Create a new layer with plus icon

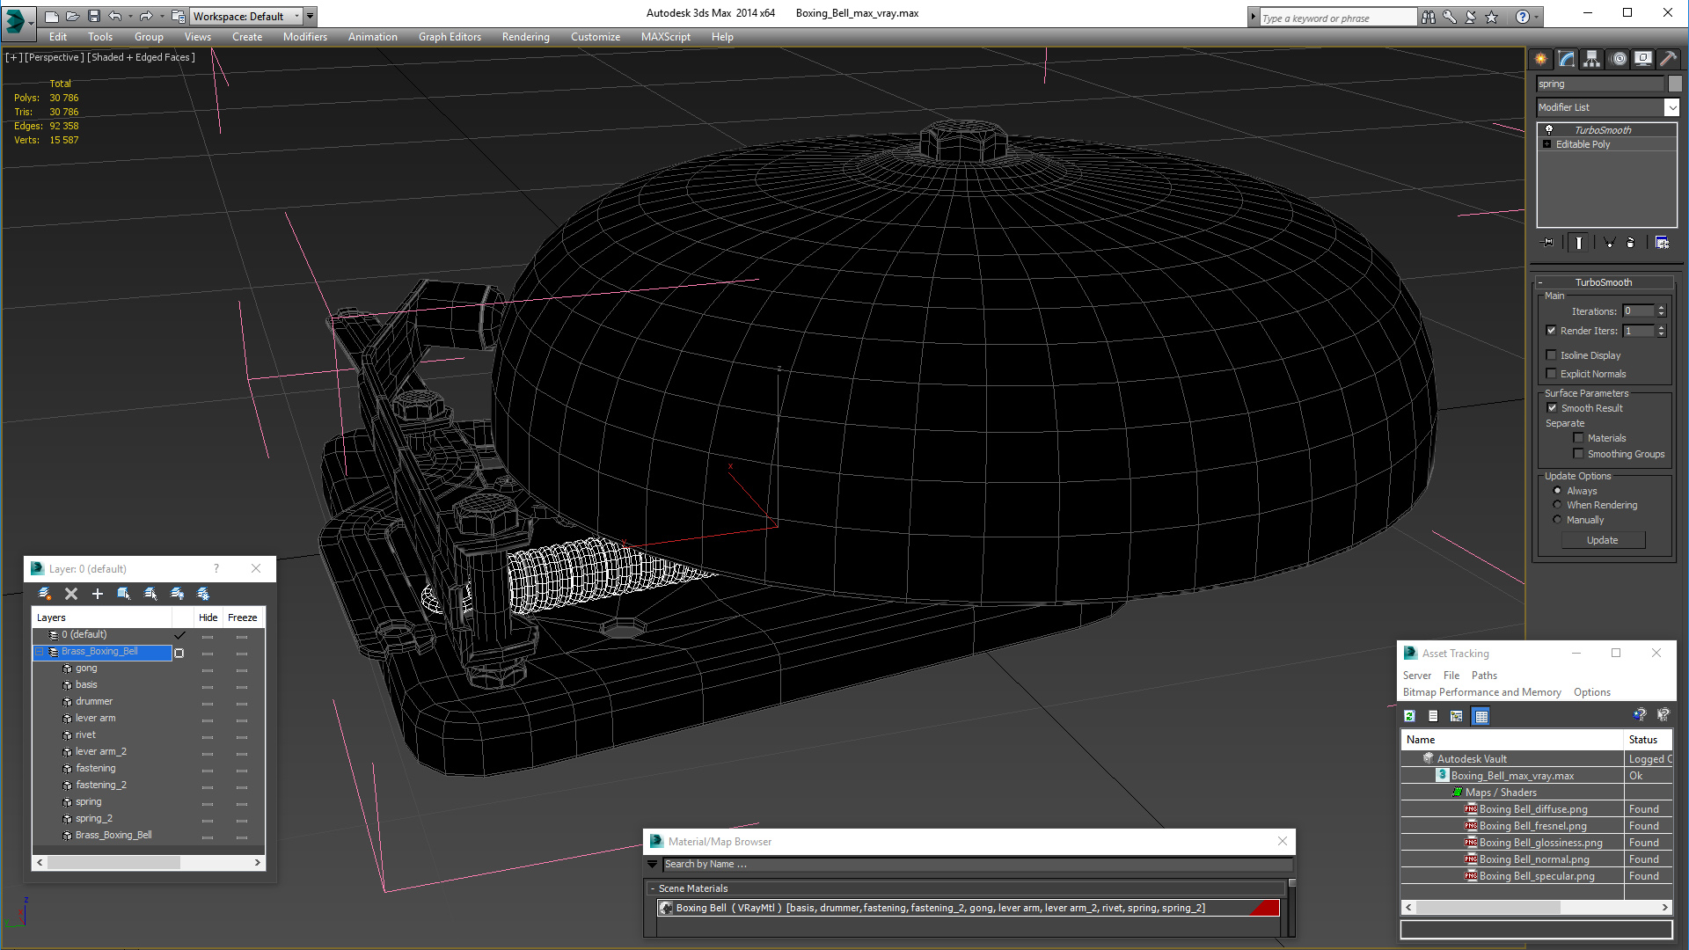point(98,594)
